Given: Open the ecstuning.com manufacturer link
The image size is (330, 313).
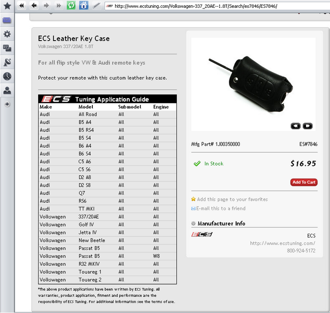Looking at the screenshot, I should pyautogui.click(x=283, y=243).
